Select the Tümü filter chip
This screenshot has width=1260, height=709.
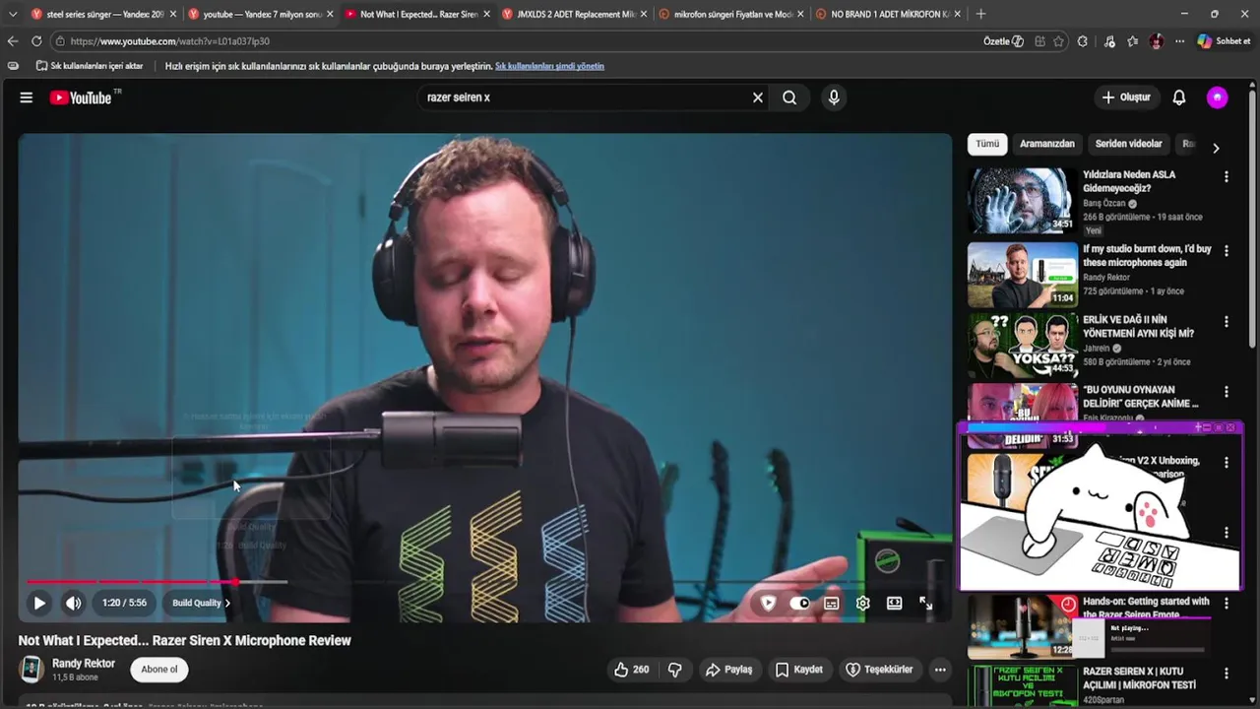pyautogui.click(x=987, y=144)
